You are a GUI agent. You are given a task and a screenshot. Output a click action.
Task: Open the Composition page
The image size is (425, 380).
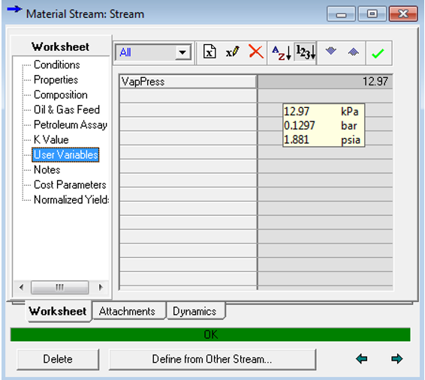tap(60, 94)
